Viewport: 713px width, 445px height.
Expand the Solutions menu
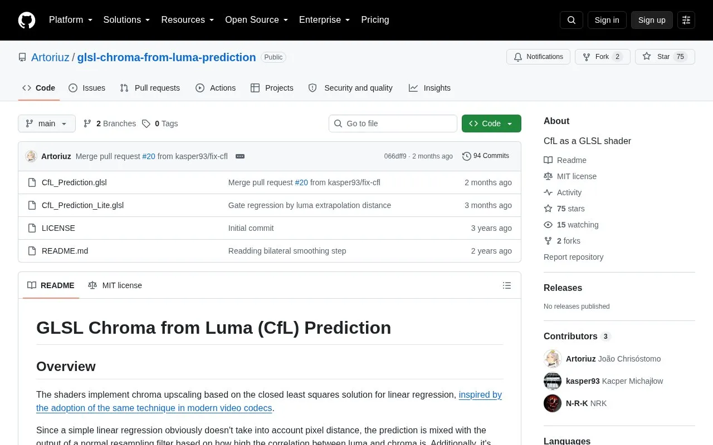(x=127, y=20)
